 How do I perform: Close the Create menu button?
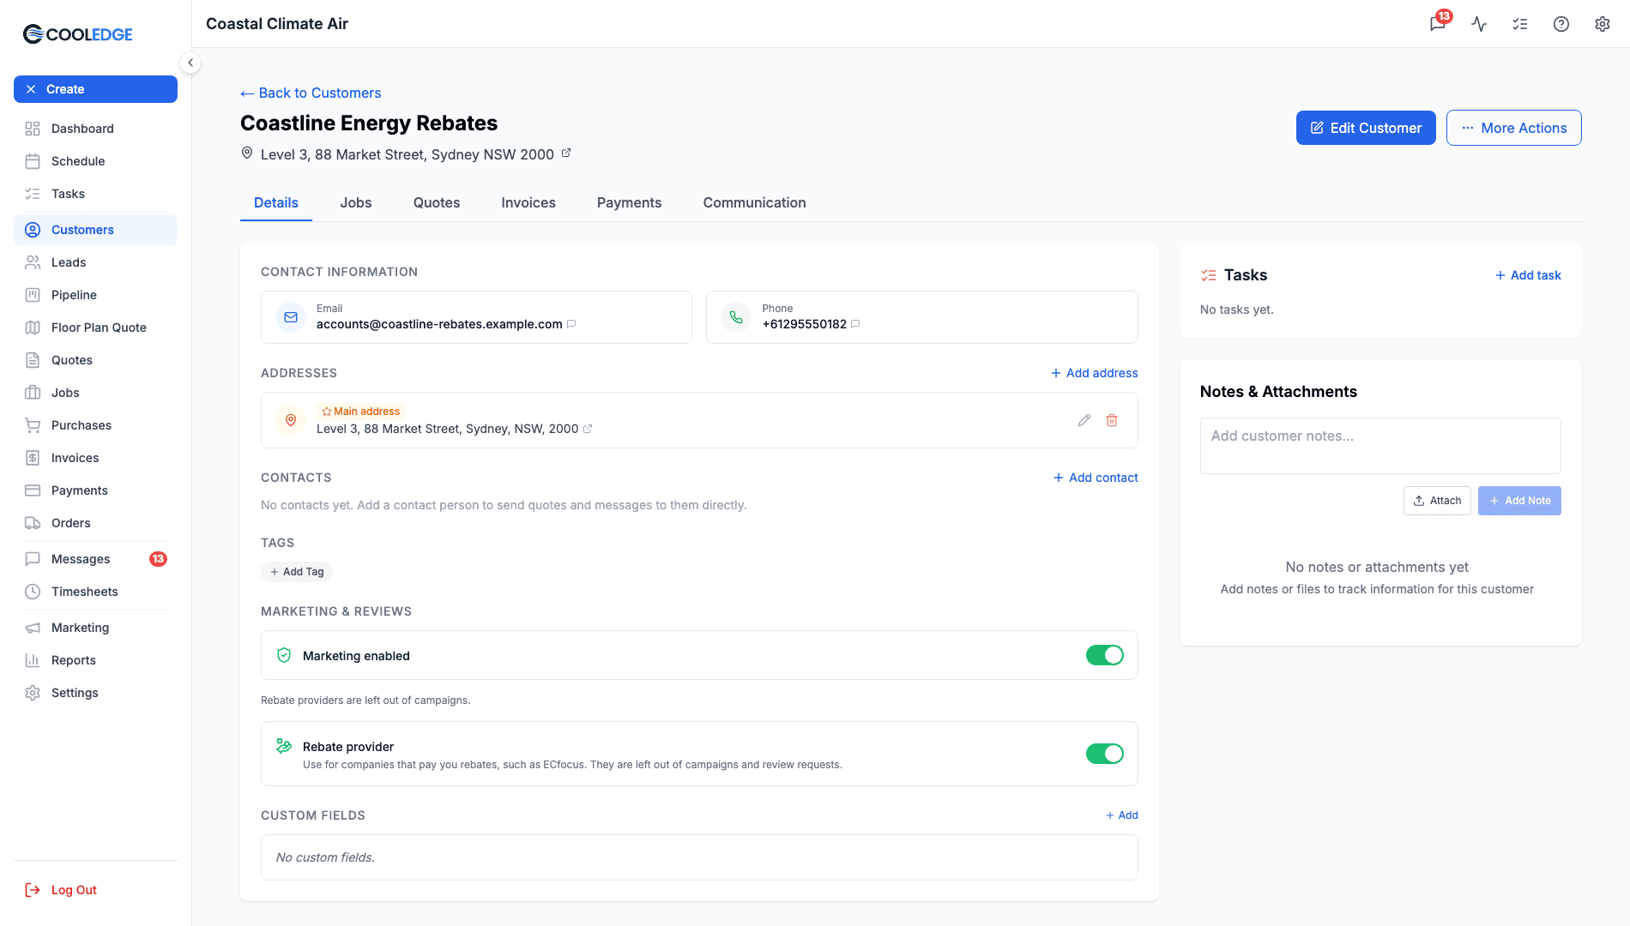95,89
